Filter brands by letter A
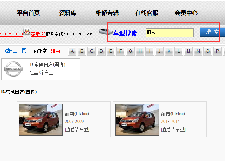225x161 pixels. pyautogui.click(x=72, y=51)
